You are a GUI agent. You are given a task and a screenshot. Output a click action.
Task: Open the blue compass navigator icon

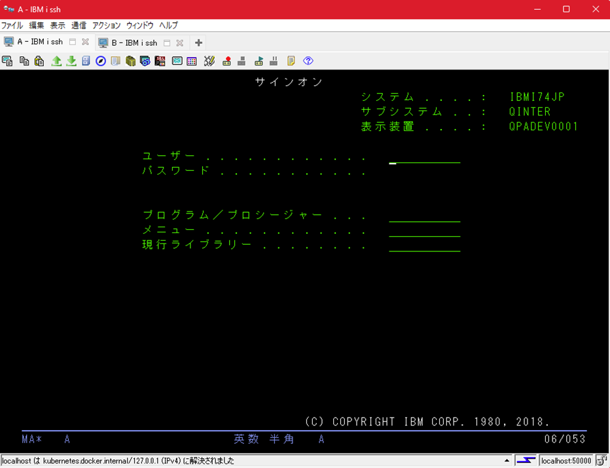(x=101, y=61)
